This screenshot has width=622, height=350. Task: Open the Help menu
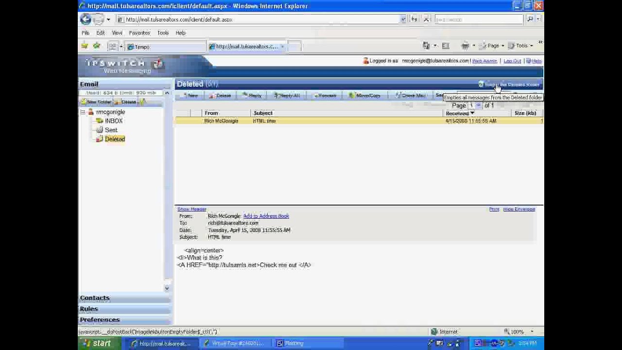(x=181, y=33)
